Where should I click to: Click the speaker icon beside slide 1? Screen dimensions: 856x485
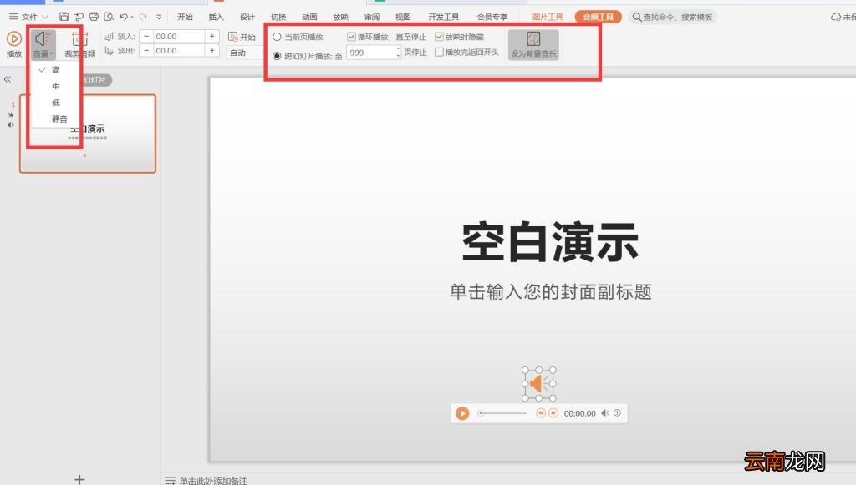point(10,124)
